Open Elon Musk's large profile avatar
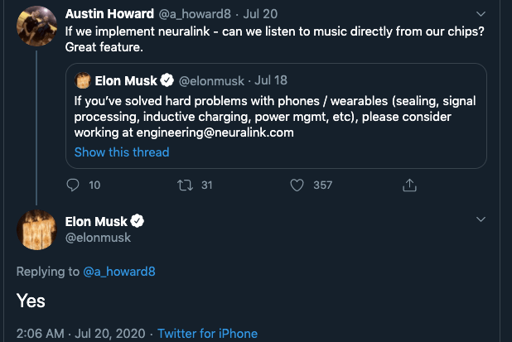The height and width of the screenshot is (342, 512). coord(37,230)
